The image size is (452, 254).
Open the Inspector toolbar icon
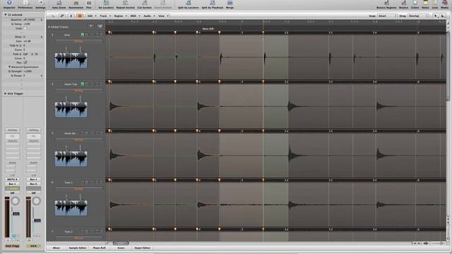(9, 3)
